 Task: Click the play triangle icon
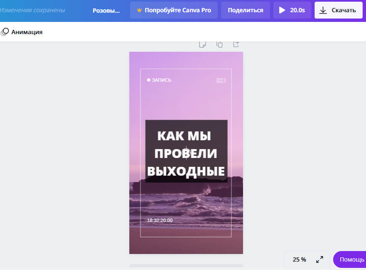click(x=283, y=9)
